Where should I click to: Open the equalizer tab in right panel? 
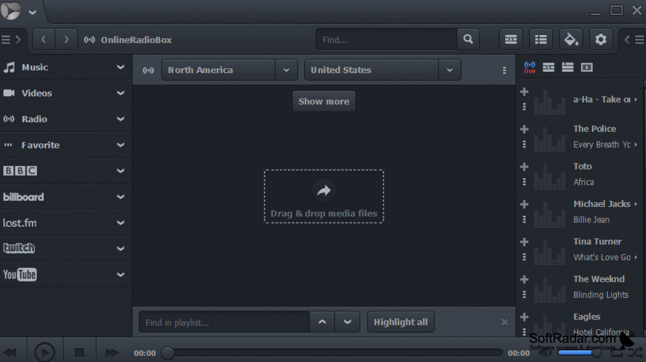click(x=548, y=67)
